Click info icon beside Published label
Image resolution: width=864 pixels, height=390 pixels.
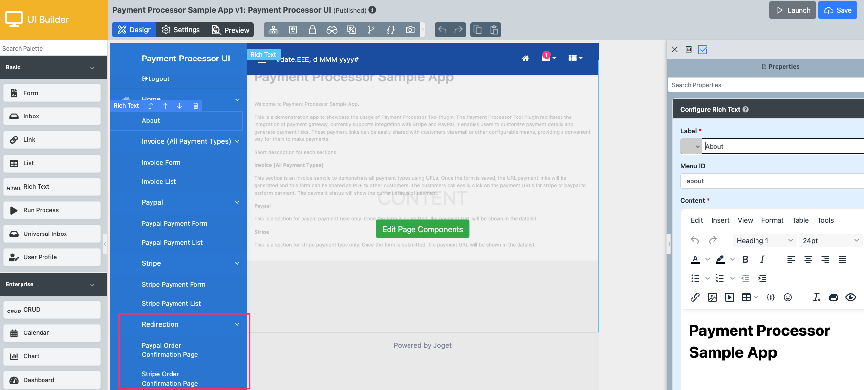pos(372,10)
